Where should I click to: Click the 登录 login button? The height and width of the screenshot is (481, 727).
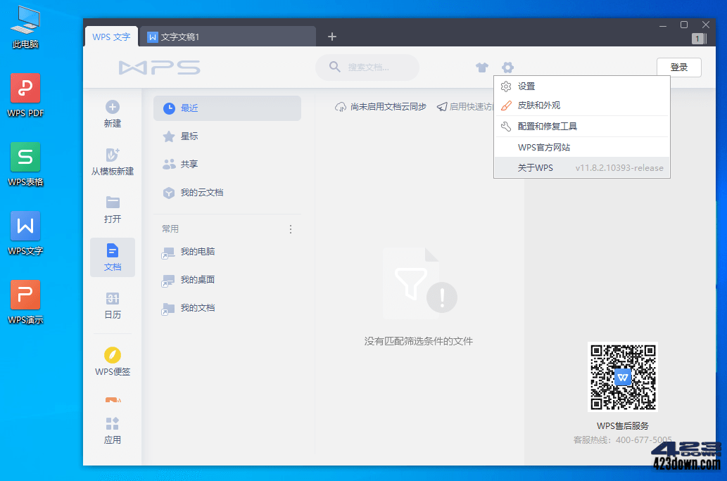[x=678, y=68]
